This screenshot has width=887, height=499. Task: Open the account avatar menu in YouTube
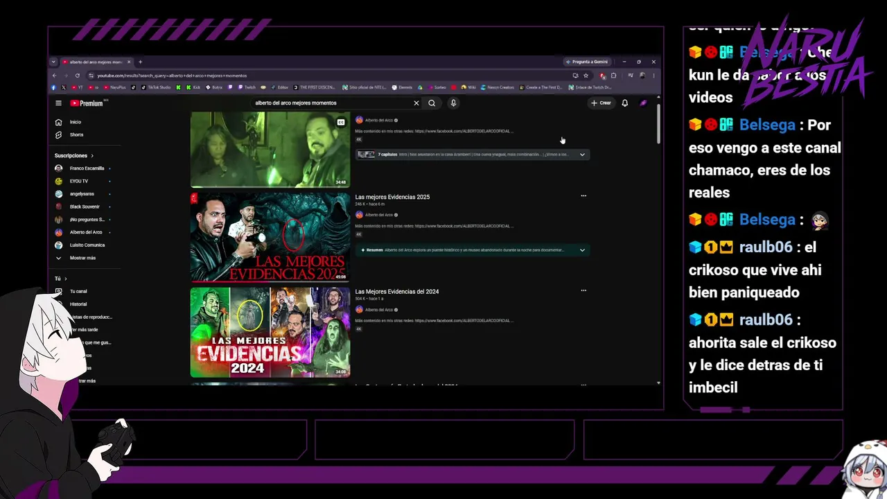point(643,103)
